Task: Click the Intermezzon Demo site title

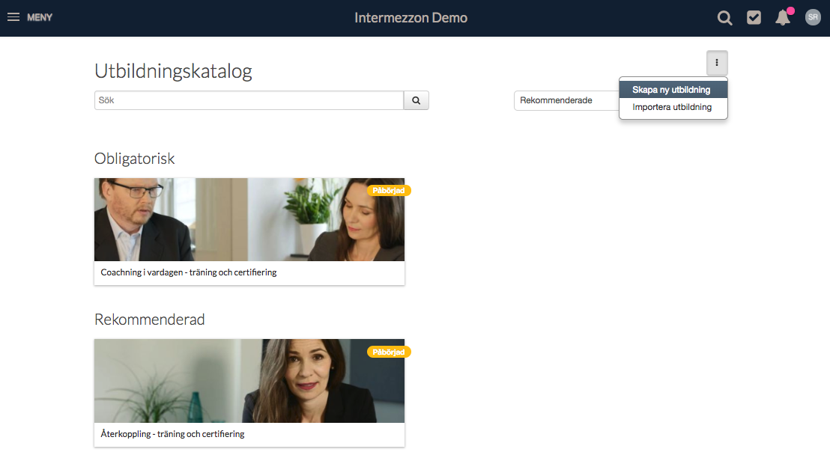Action: point(411,18)
